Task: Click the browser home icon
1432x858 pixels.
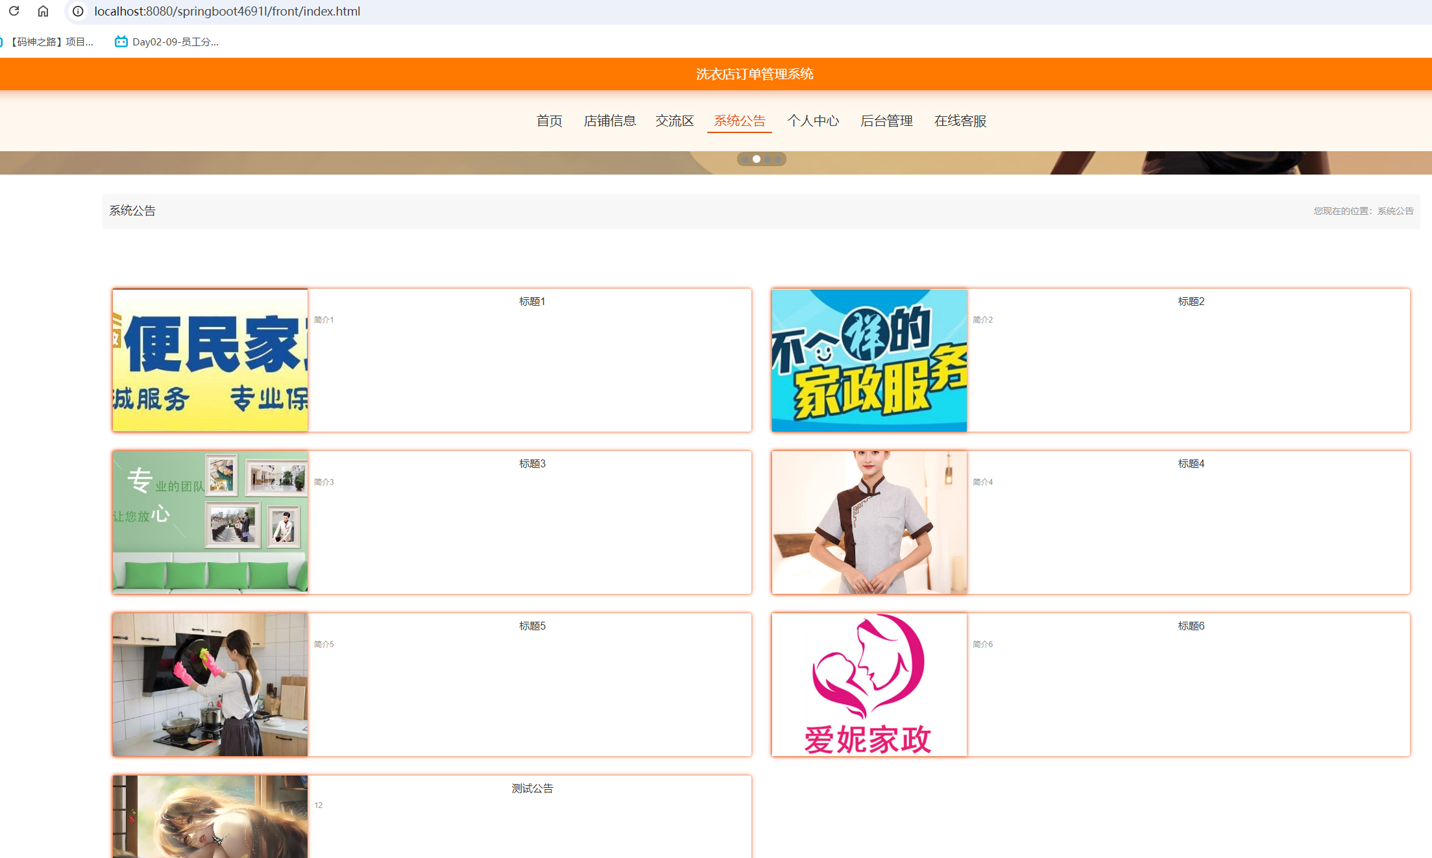Action: coord(43,11)
